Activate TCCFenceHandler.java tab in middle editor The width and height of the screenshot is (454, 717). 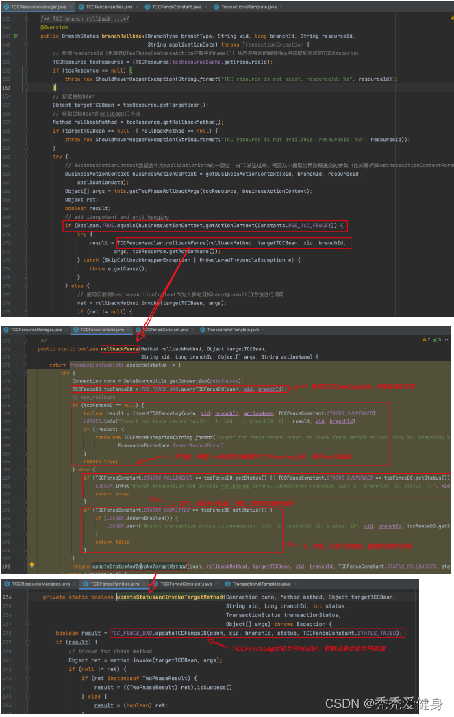(x=102, y=330)
